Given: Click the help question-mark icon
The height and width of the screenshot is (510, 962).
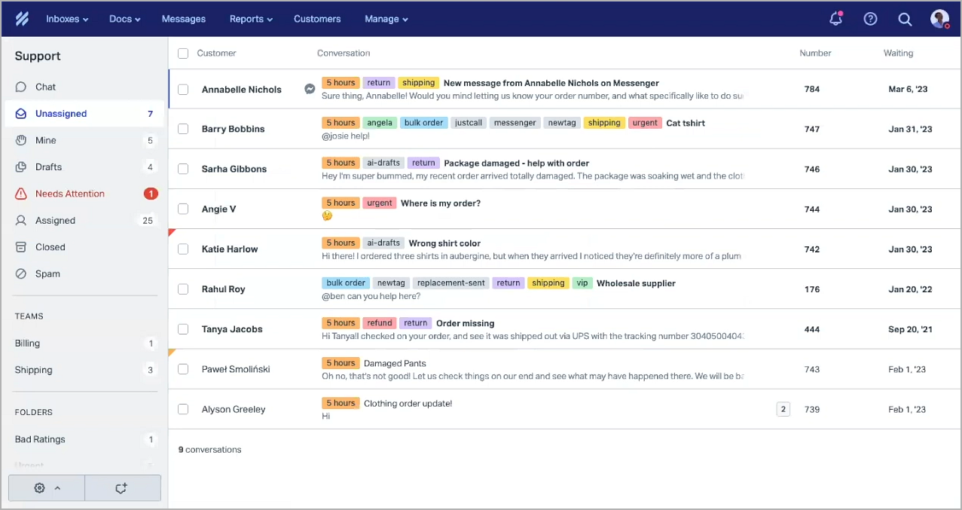Looking at the screenshot, I should click(x=870, y=19).
